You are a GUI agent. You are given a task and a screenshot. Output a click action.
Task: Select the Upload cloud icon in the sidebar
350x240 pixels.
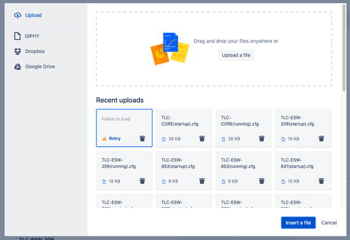point(18,15)
